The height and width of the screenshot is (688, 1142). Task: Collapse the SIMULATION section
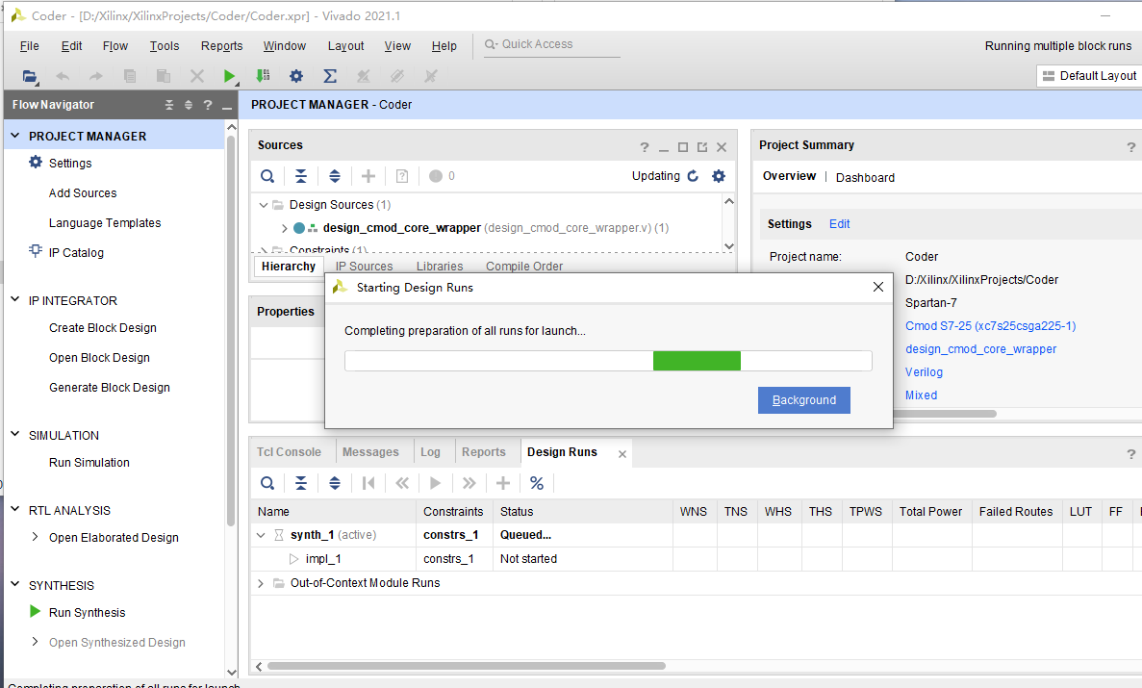(15, 434)
